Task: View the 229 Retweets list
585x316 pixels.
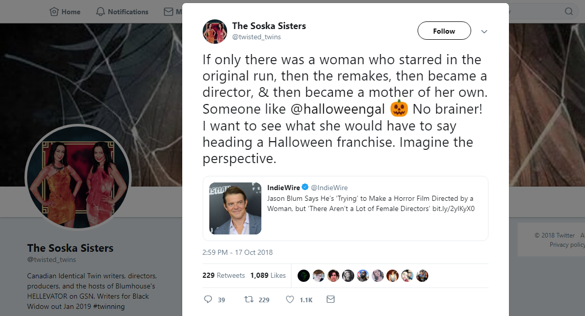Action: 224,275
